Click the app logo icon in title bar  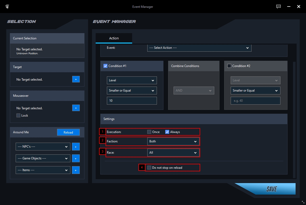[7, 7]
